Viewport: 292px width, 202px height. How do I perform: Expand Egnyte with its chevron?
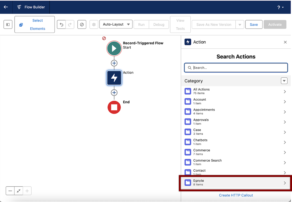[x=285, y=183]
